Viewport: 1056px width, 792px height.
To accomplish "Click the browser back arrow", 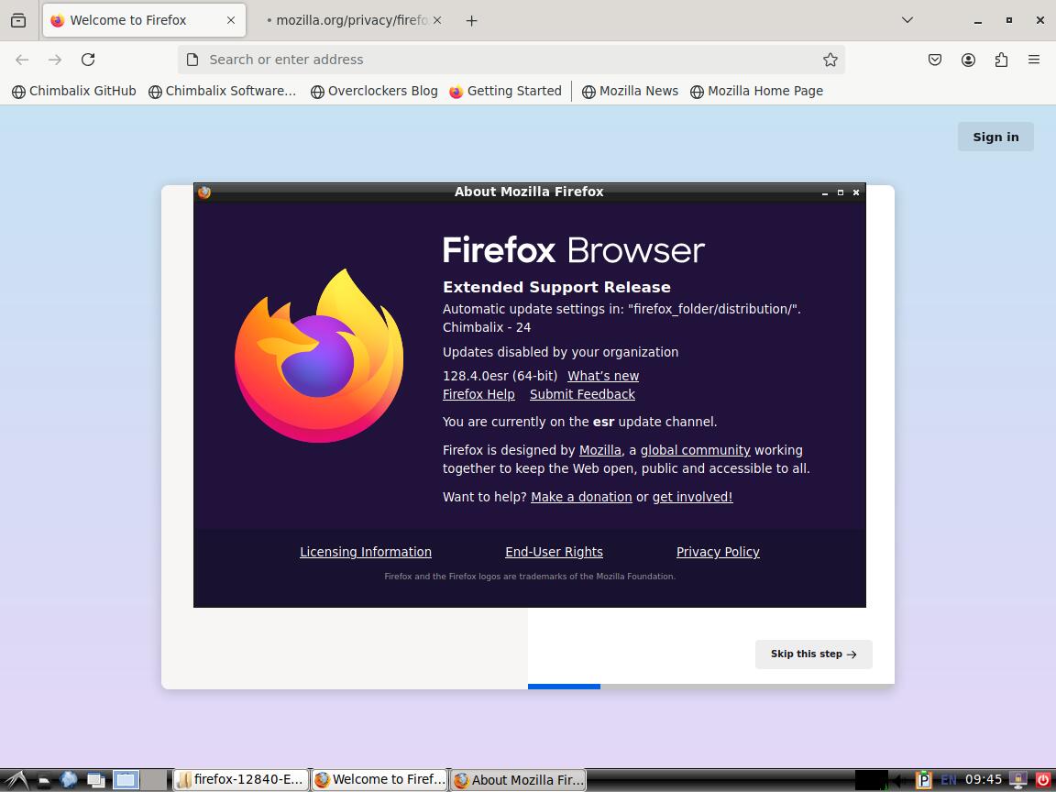I will [x=22, y=60].
